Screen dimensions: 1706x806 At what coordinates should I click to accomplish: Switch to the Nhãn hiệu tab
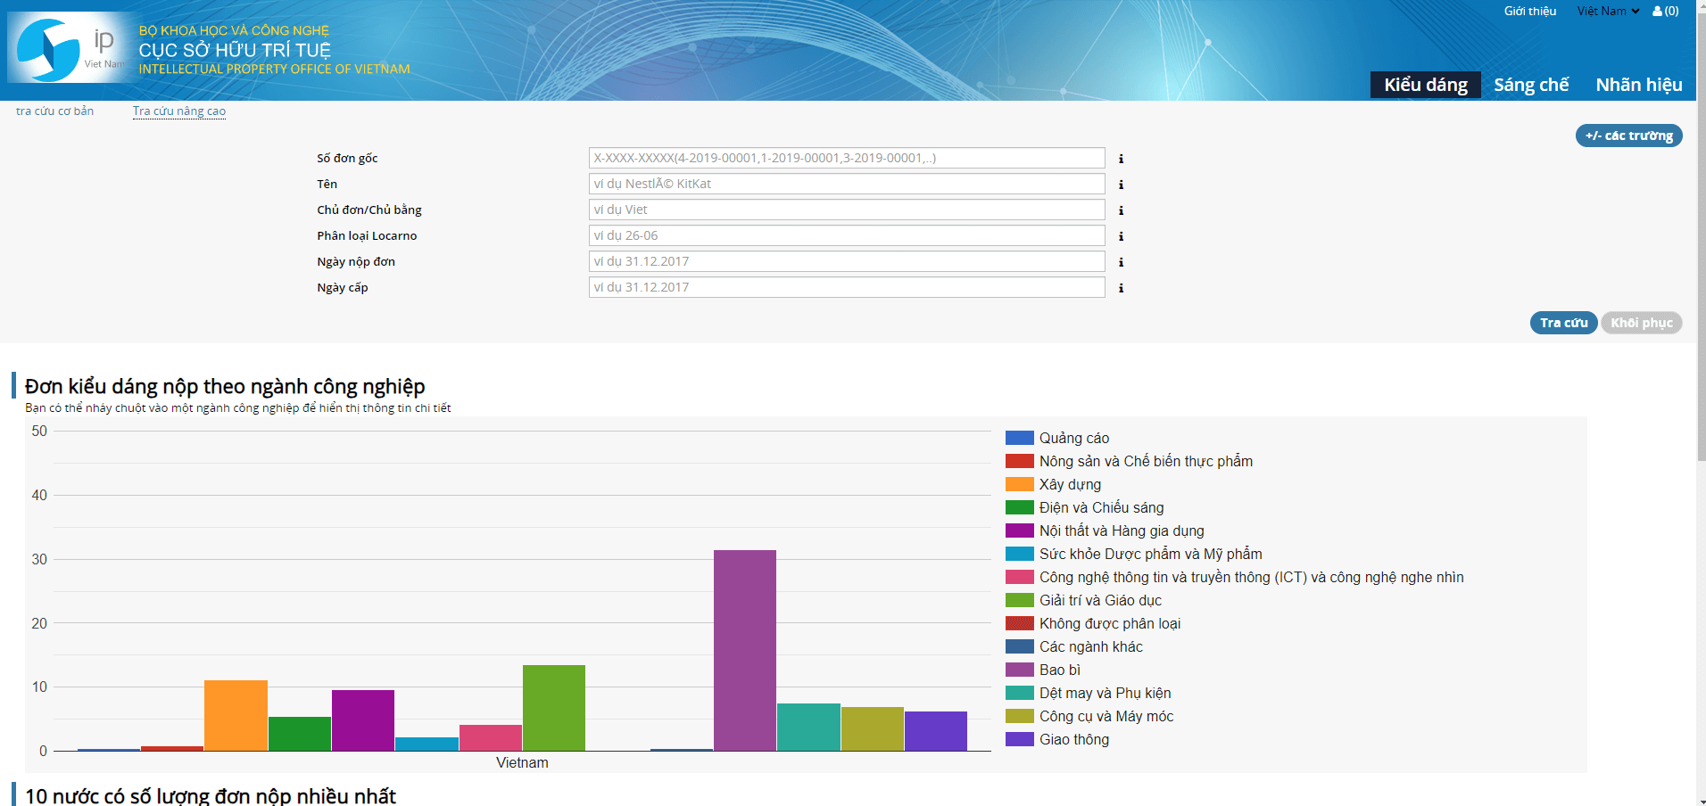pyautogui.click(x=1638, y=85)
